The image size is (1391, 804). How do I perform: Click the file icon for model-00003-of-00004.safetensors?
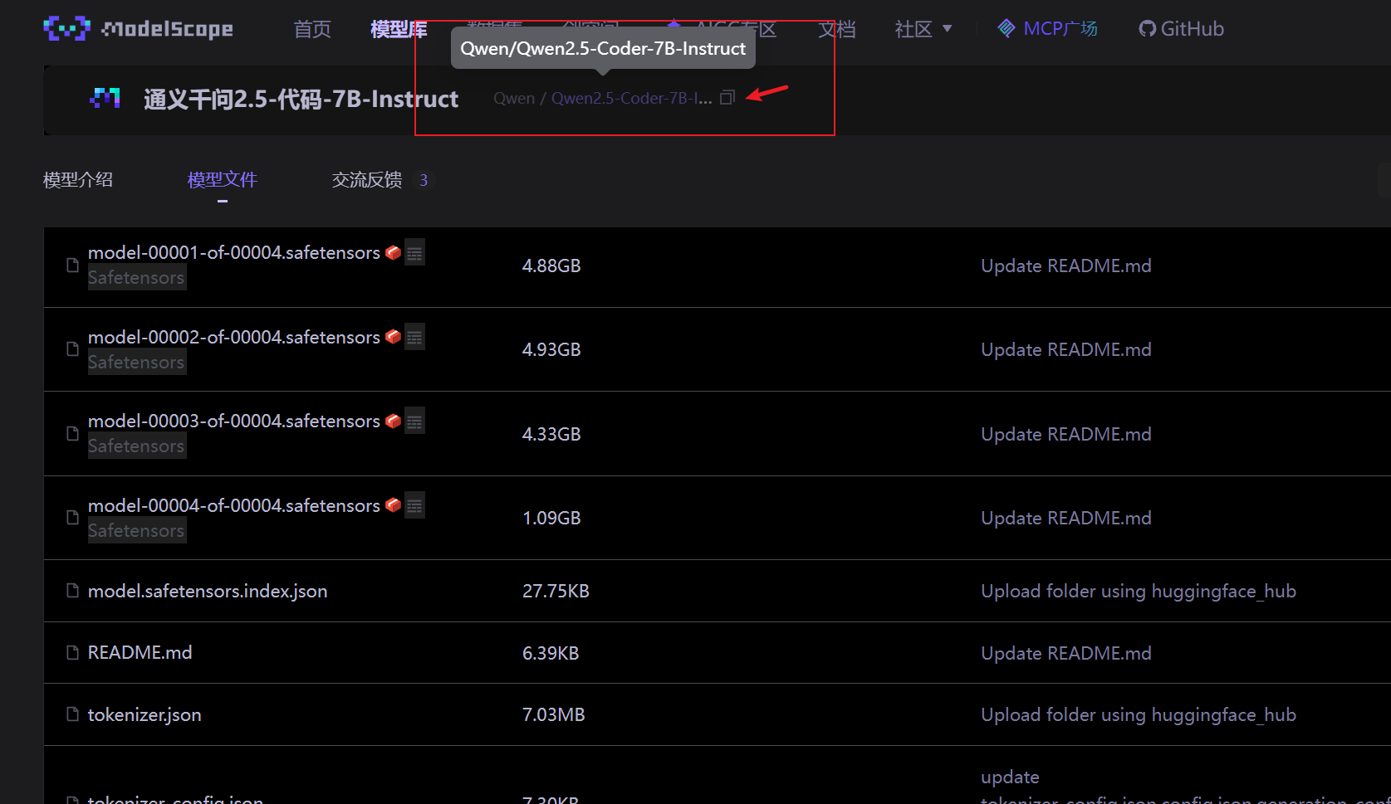tap(72, 434)
